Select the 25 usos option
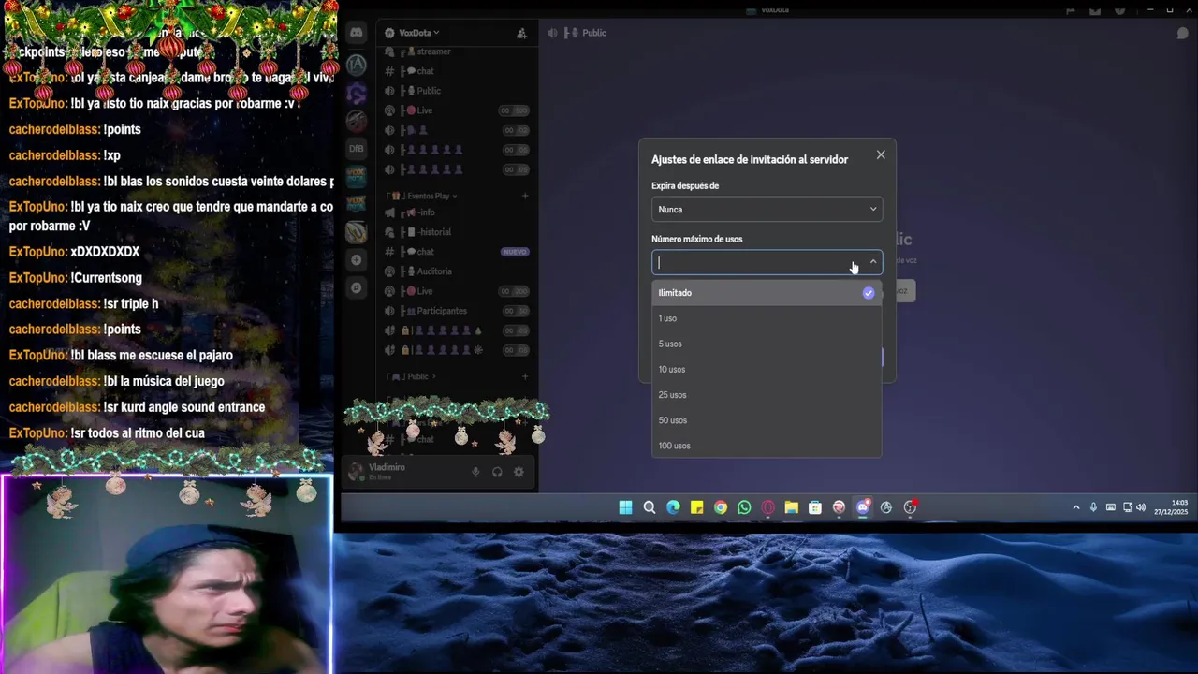The height and width of the screenshot is (674, 1198). pyautogui.click(x=767, y=395)
